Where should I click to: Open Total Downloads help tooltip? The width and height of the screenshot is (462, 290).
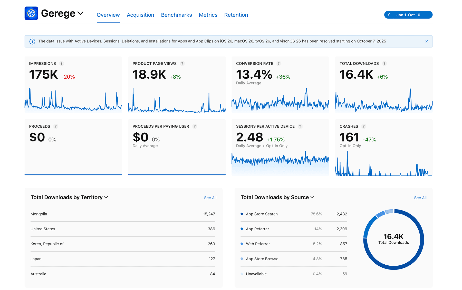pyautogui.click(x=384, y=64)
